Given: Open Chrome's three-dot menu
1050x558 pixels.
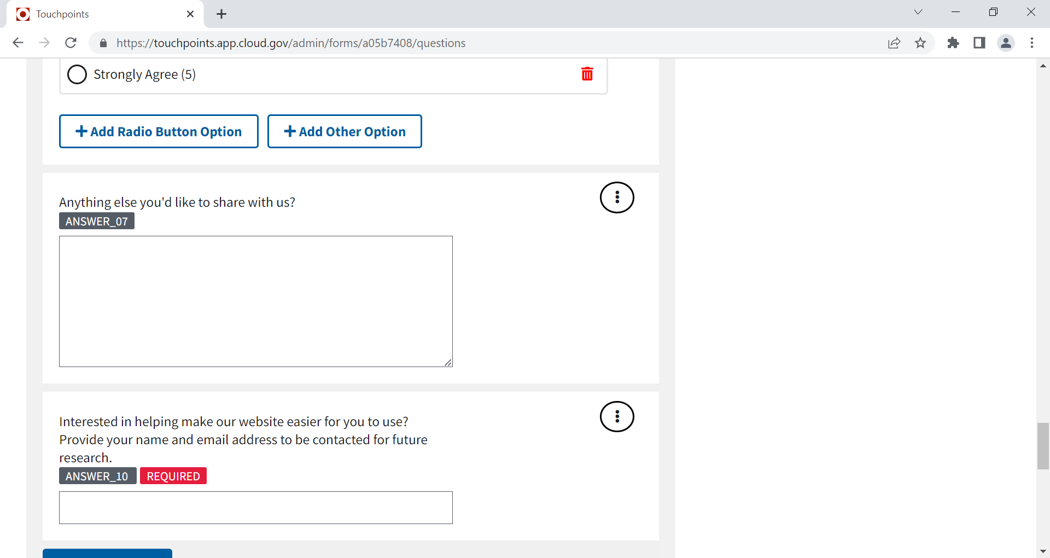Looking at the screenshot, I should point(1032,43).
